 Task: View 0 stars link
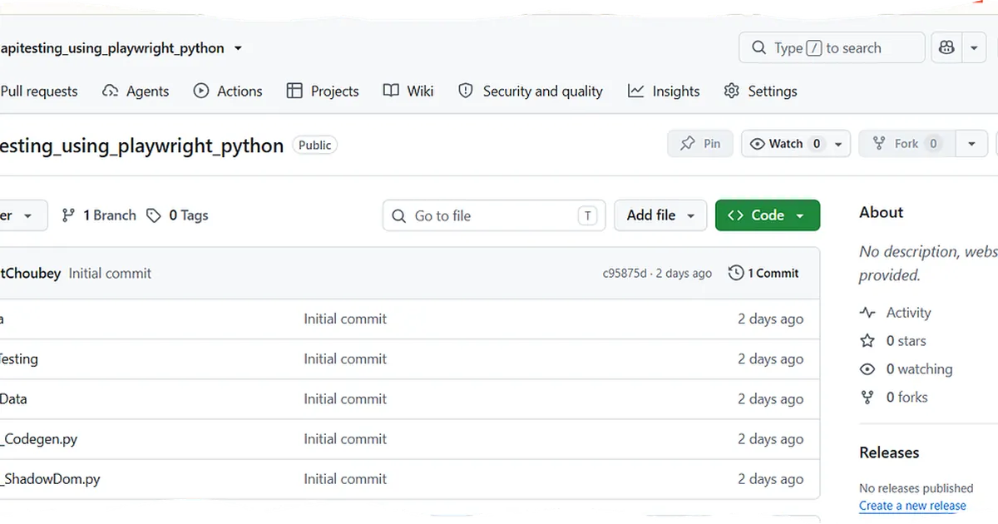tap(906, 341)
